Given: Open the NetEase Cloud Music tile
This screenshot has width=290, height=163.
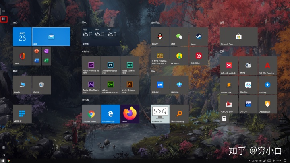Looking at the screenshot, I should click(199, 56).
